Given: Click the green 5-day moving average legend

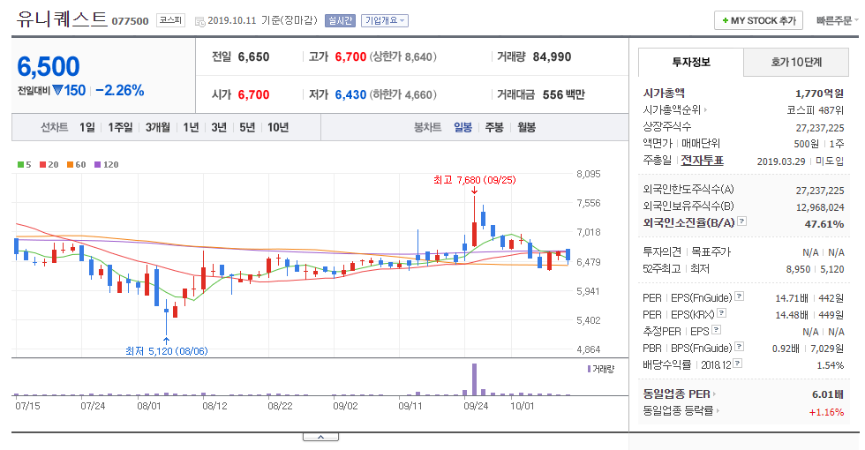Looking at the screenshot, I should 25,164.
